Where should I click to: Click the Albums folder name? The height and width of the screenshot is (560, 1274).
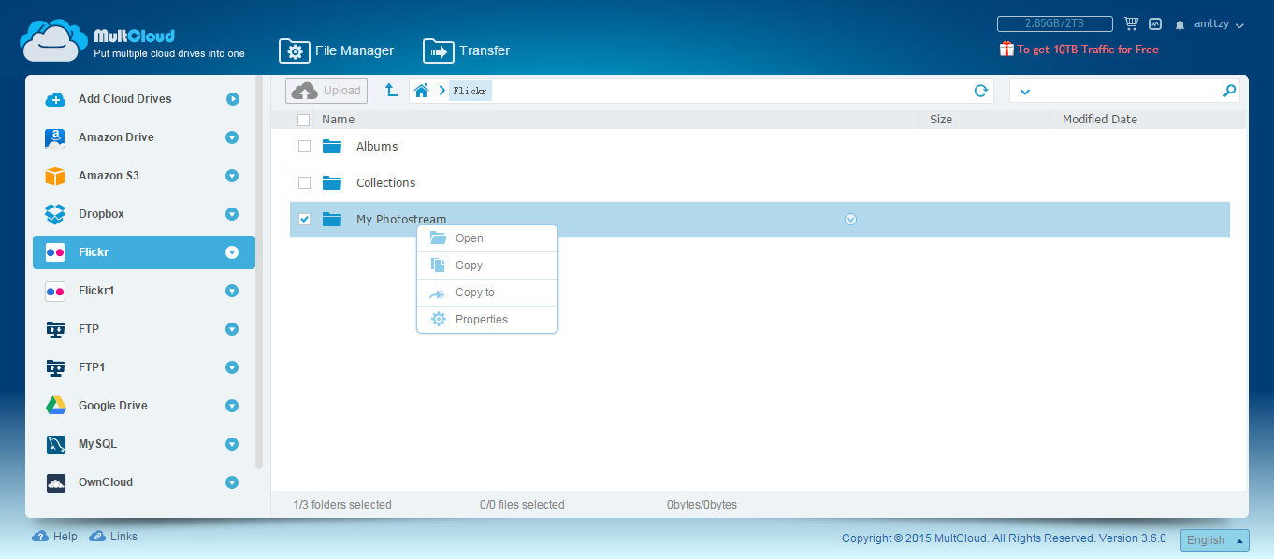(x=377, y=146)
